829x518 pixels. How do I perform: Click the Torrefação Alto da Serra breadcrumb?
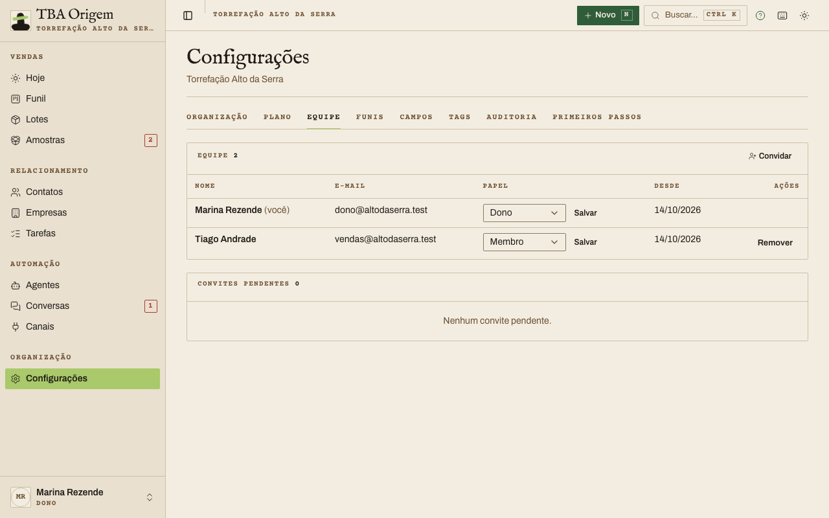tap(275, 14)
